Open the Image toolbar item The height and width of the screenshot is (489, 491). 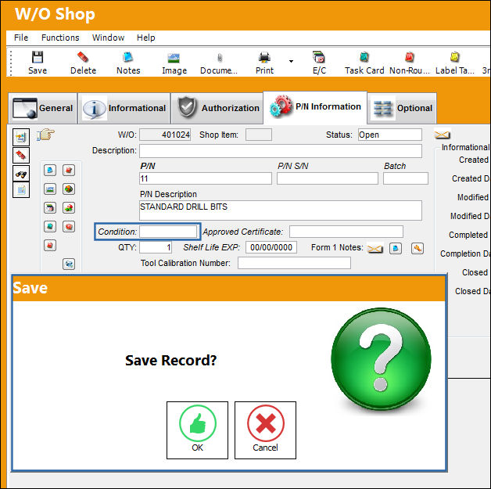click(x=174, y=63)
